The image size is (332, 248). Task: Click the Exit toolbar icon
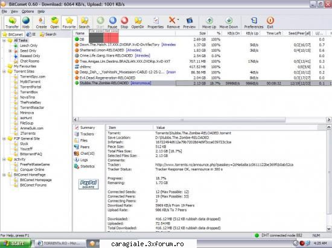tap(270, 22)
